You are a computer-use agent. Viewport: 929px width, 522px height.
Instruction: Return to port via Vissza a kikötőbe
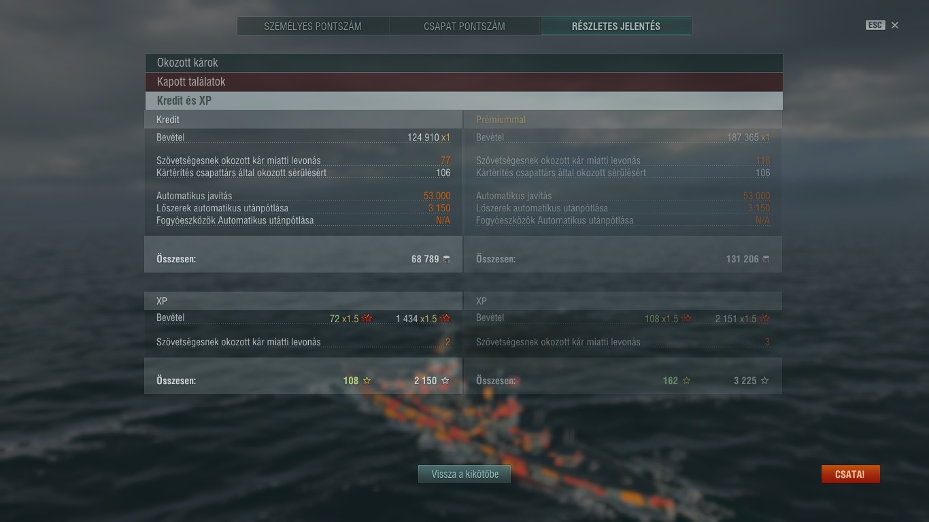[x=465, y=474]
